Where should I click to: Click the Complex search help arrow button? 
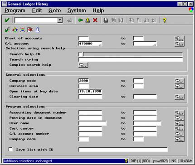83,65
